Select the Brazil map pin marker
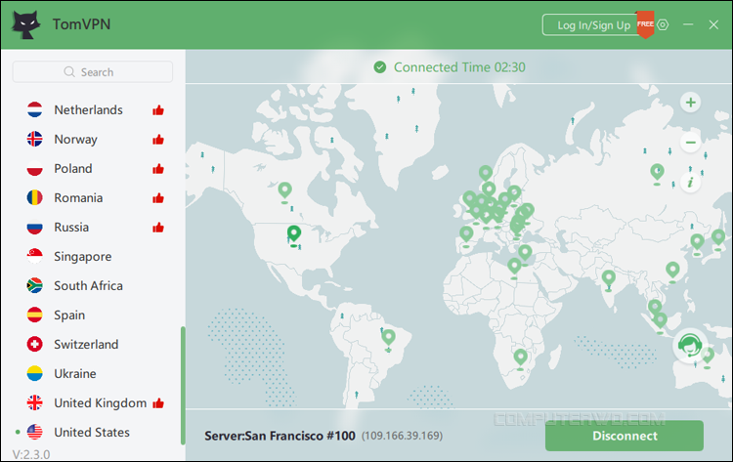Screen dimensions: 733x462 pos(388,339)
